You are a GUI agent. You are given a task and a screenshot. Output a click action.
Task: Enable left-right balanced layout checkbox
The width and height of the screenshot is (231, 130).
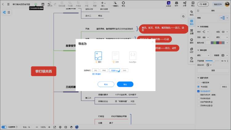point(198,102)
